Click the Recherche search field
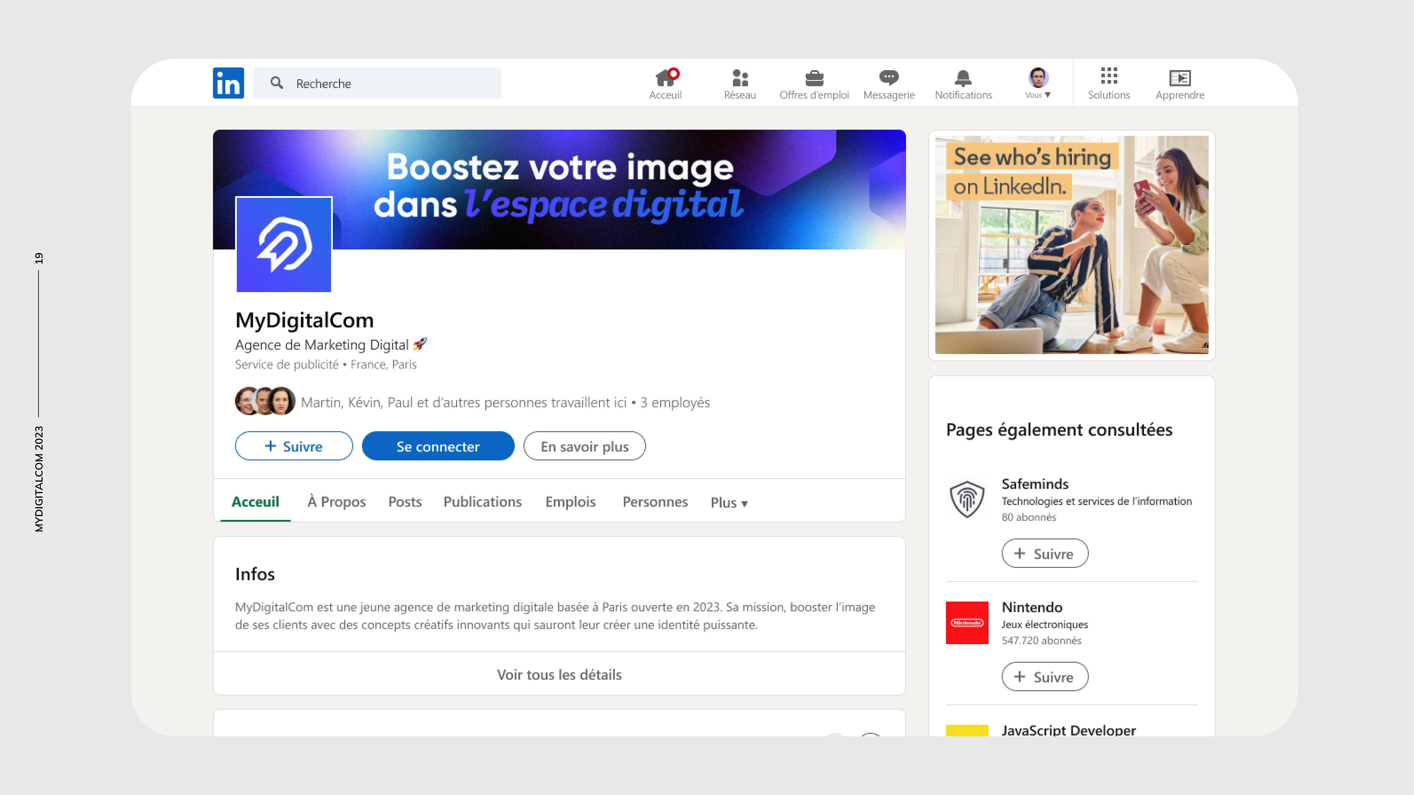Screen dimensions: 1414x795 tap(384, 84)
